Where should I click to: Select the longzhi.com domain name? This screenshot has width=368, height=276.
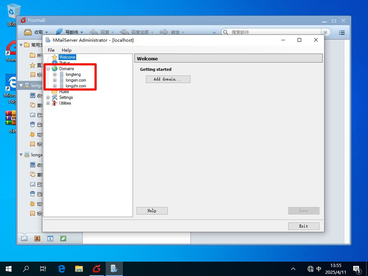[x=76, y=86]
